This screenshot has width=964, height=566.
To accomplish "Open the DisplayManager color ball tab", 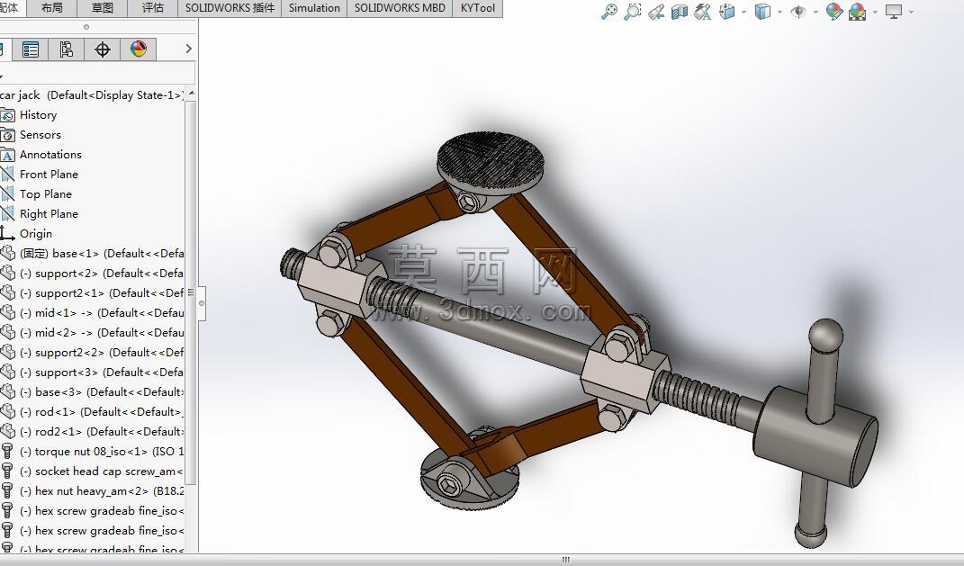I will [139, 49].
